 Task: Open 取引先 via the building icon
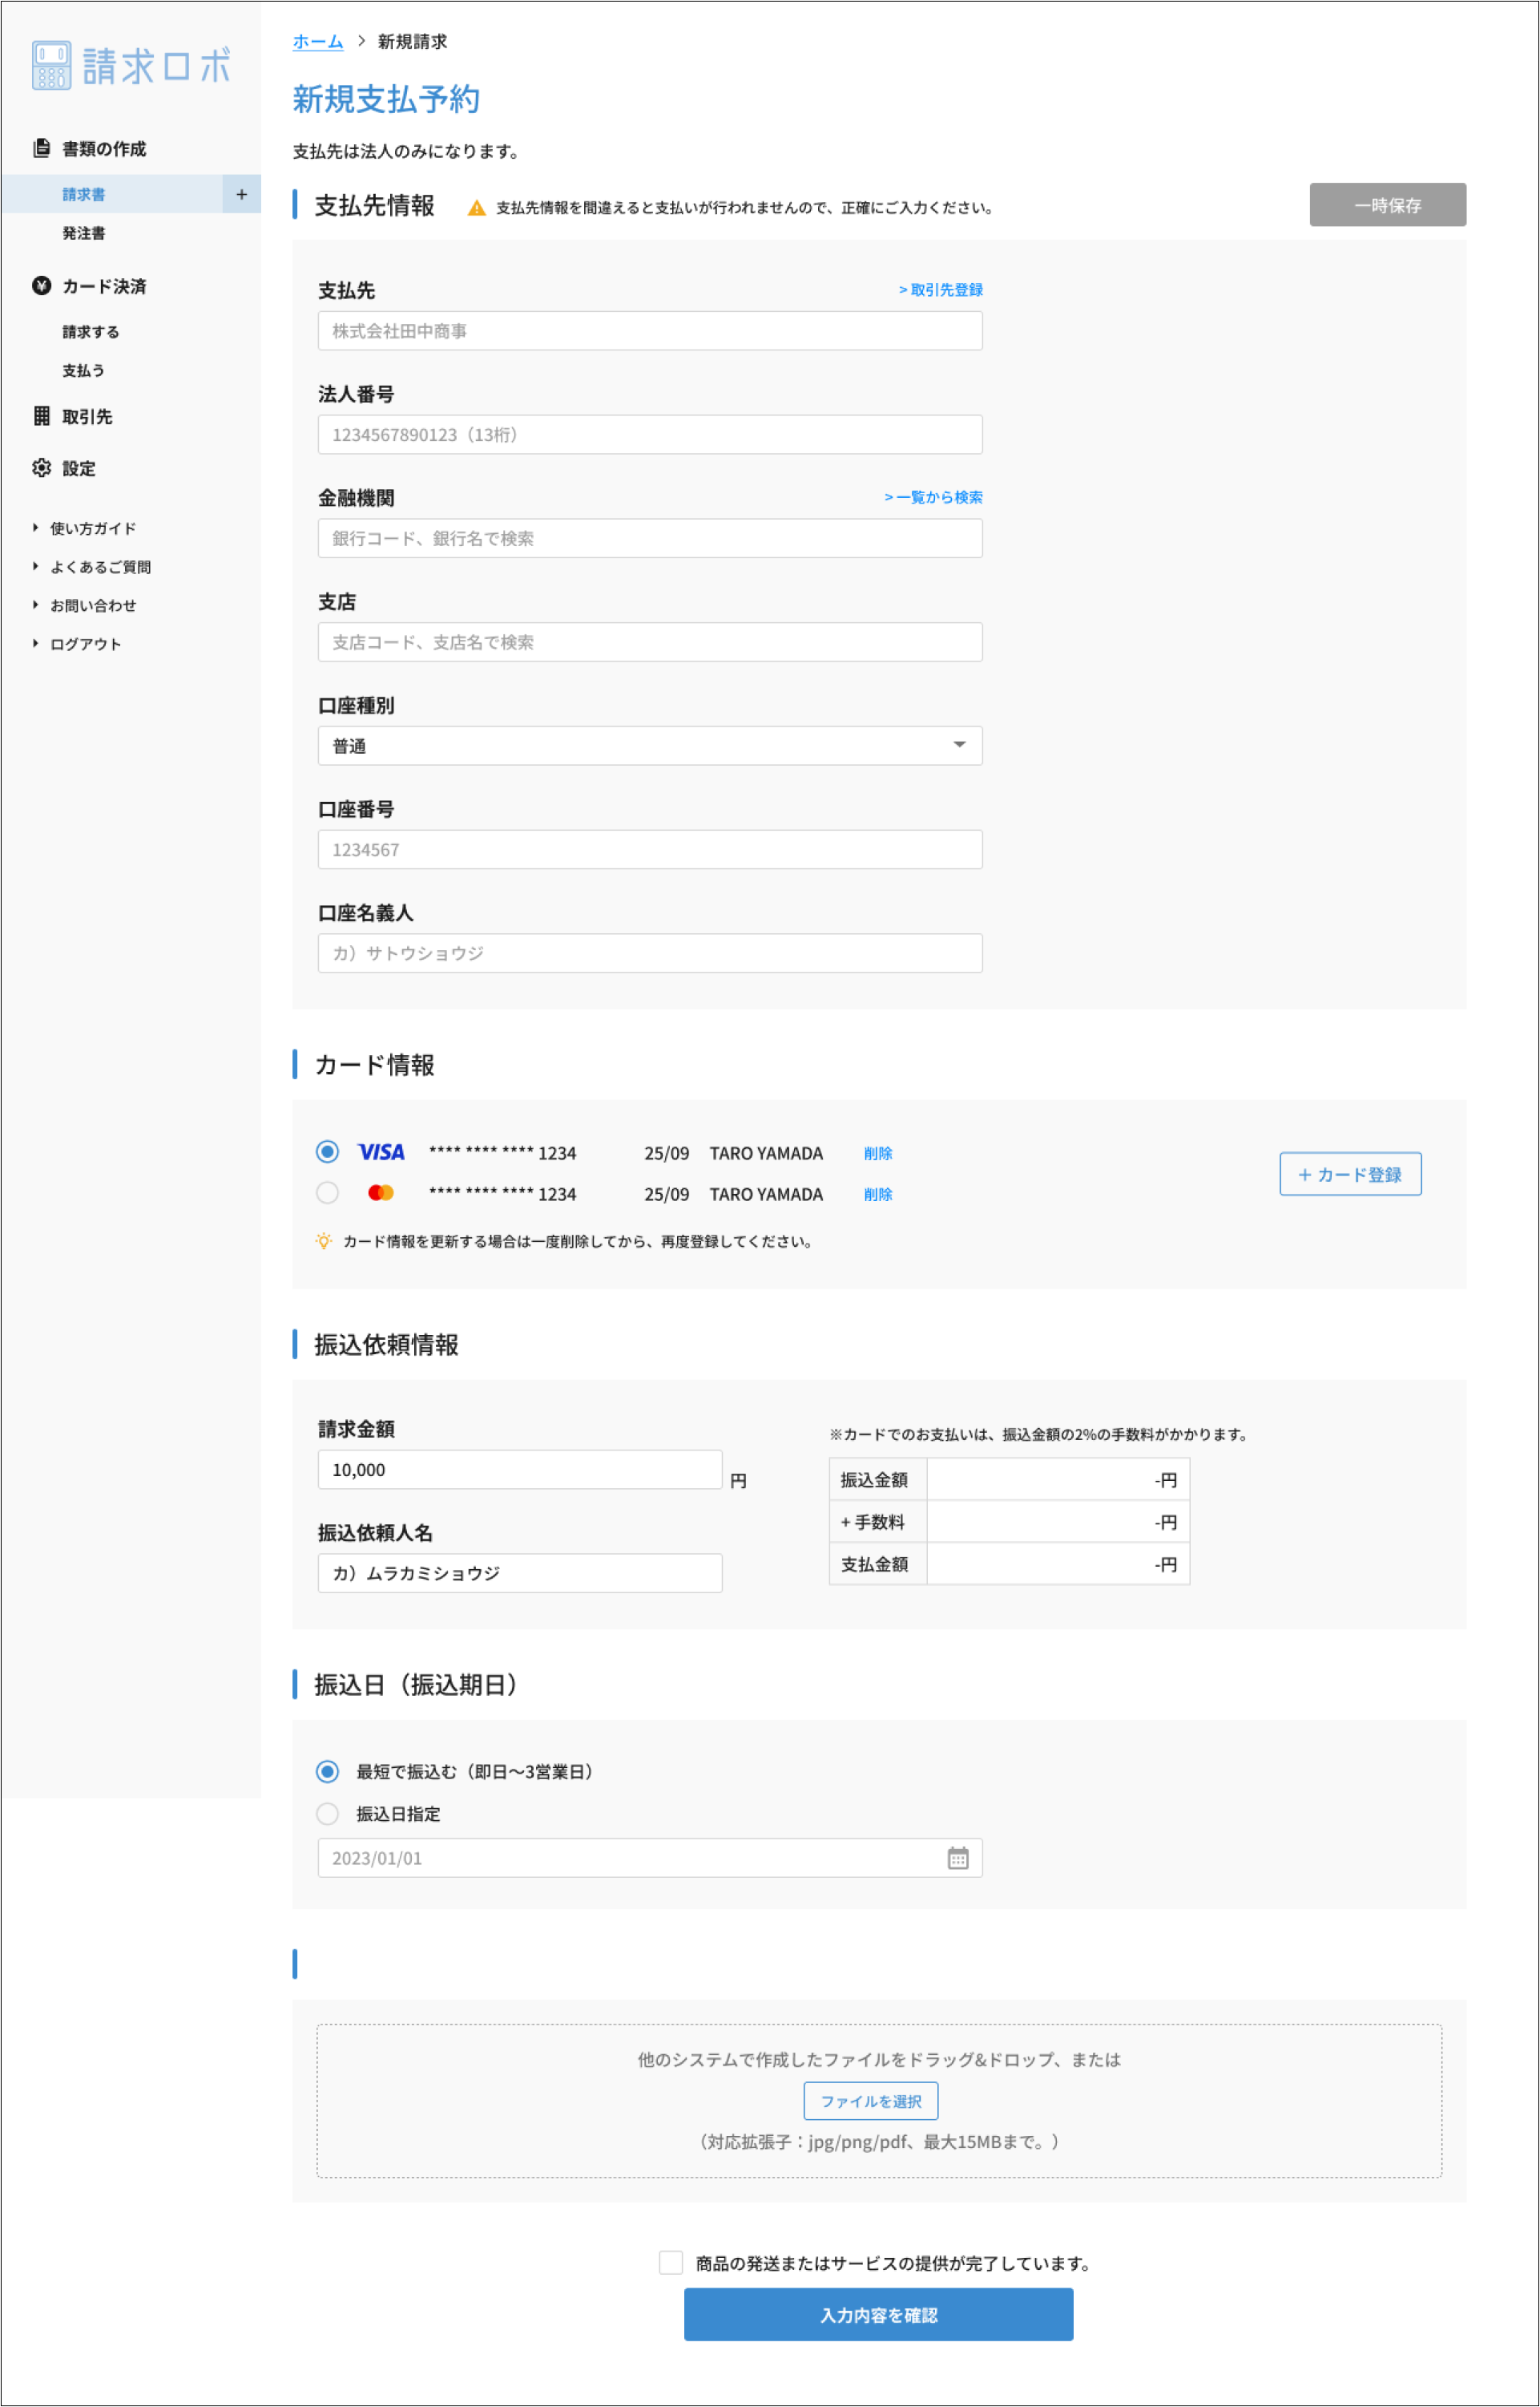pos(41,416)
